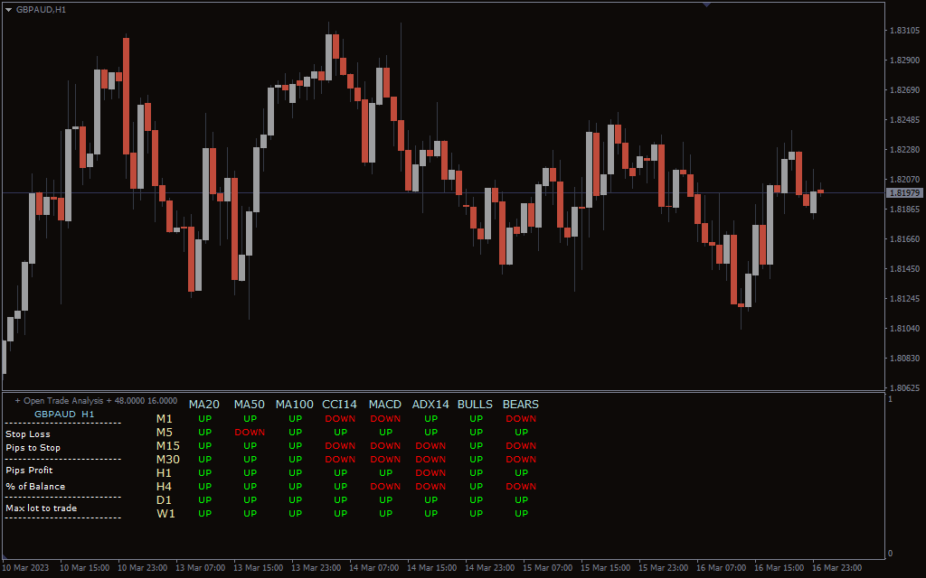Click the GBPAUD,H1 chart title text
926x578 pixels.
(x=42, y=9)
